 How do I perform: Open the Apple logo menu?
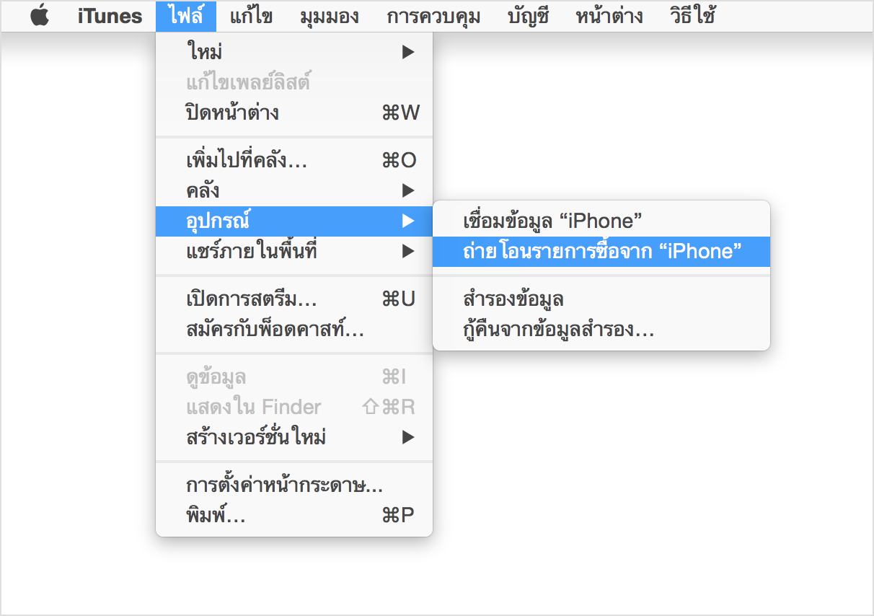click(x=40, y=16)
